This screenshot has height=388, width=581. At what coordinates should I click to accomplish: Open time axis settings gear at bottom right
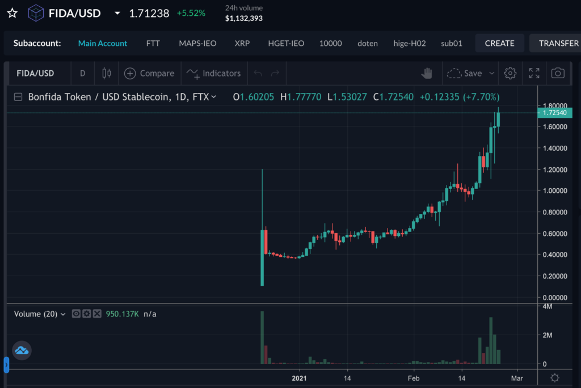tap(555, 378)
